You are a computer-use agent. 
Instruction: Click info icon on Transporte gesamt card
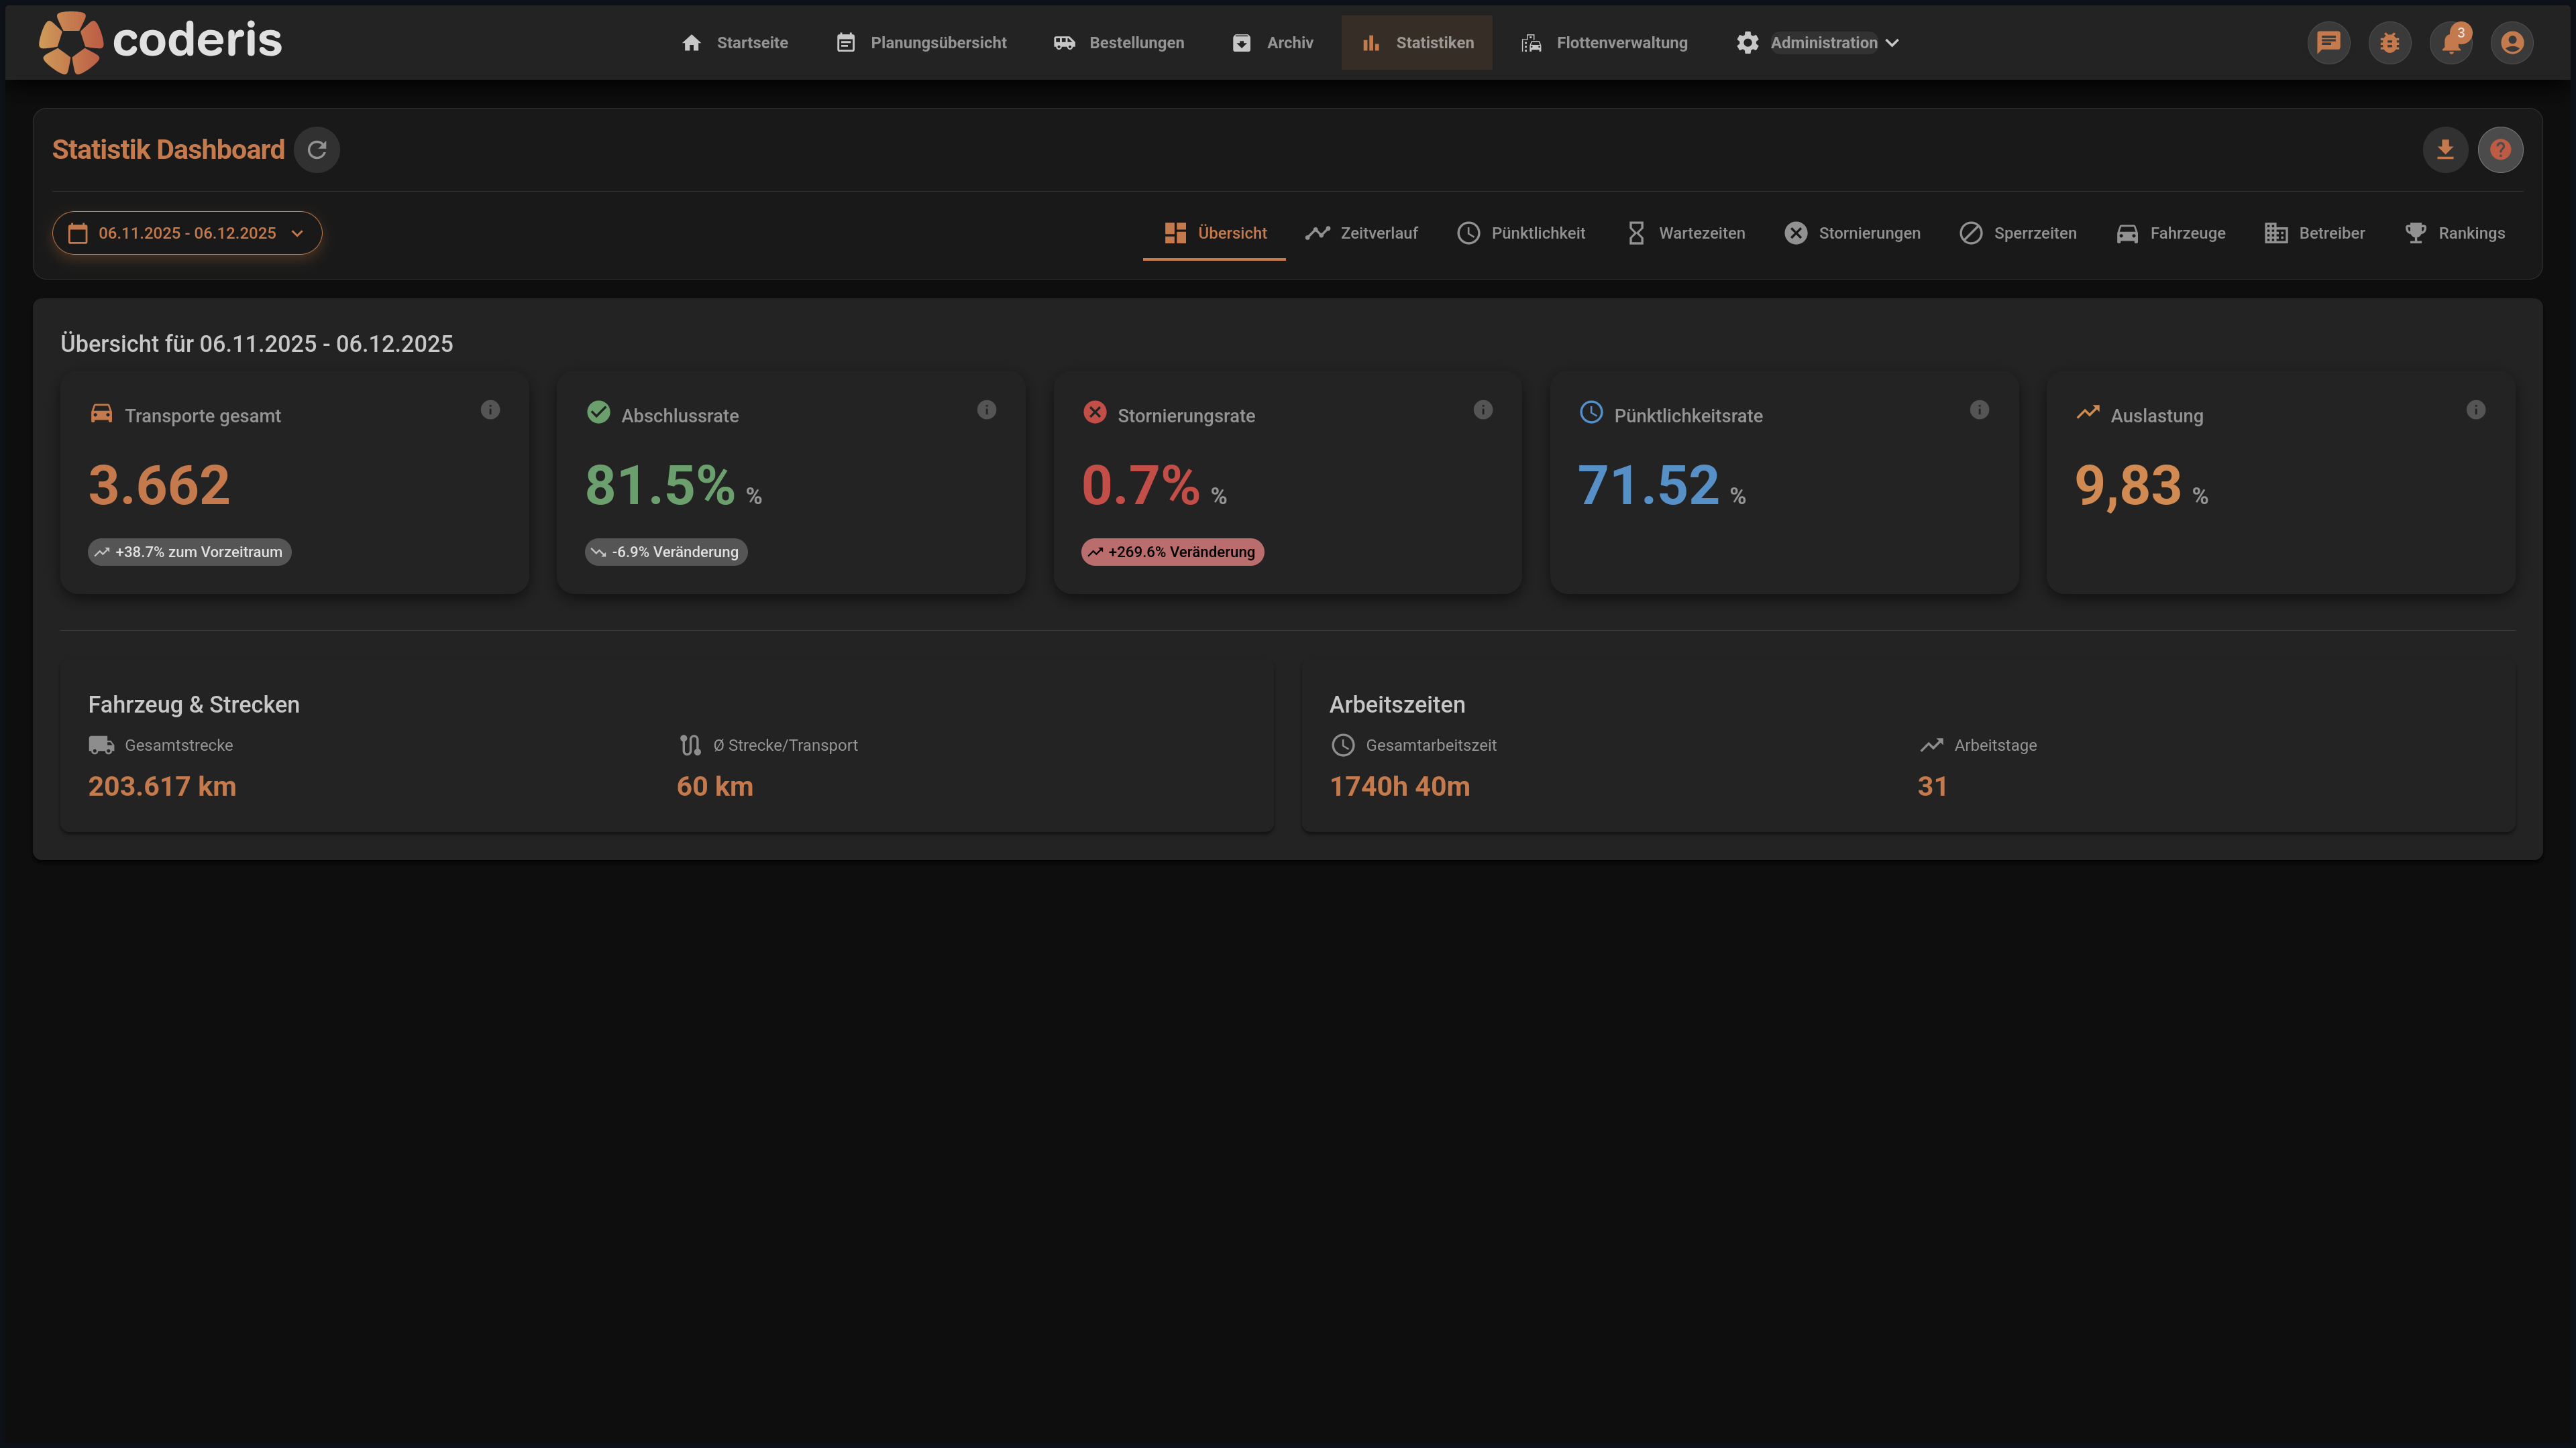(x=490, y=410)
